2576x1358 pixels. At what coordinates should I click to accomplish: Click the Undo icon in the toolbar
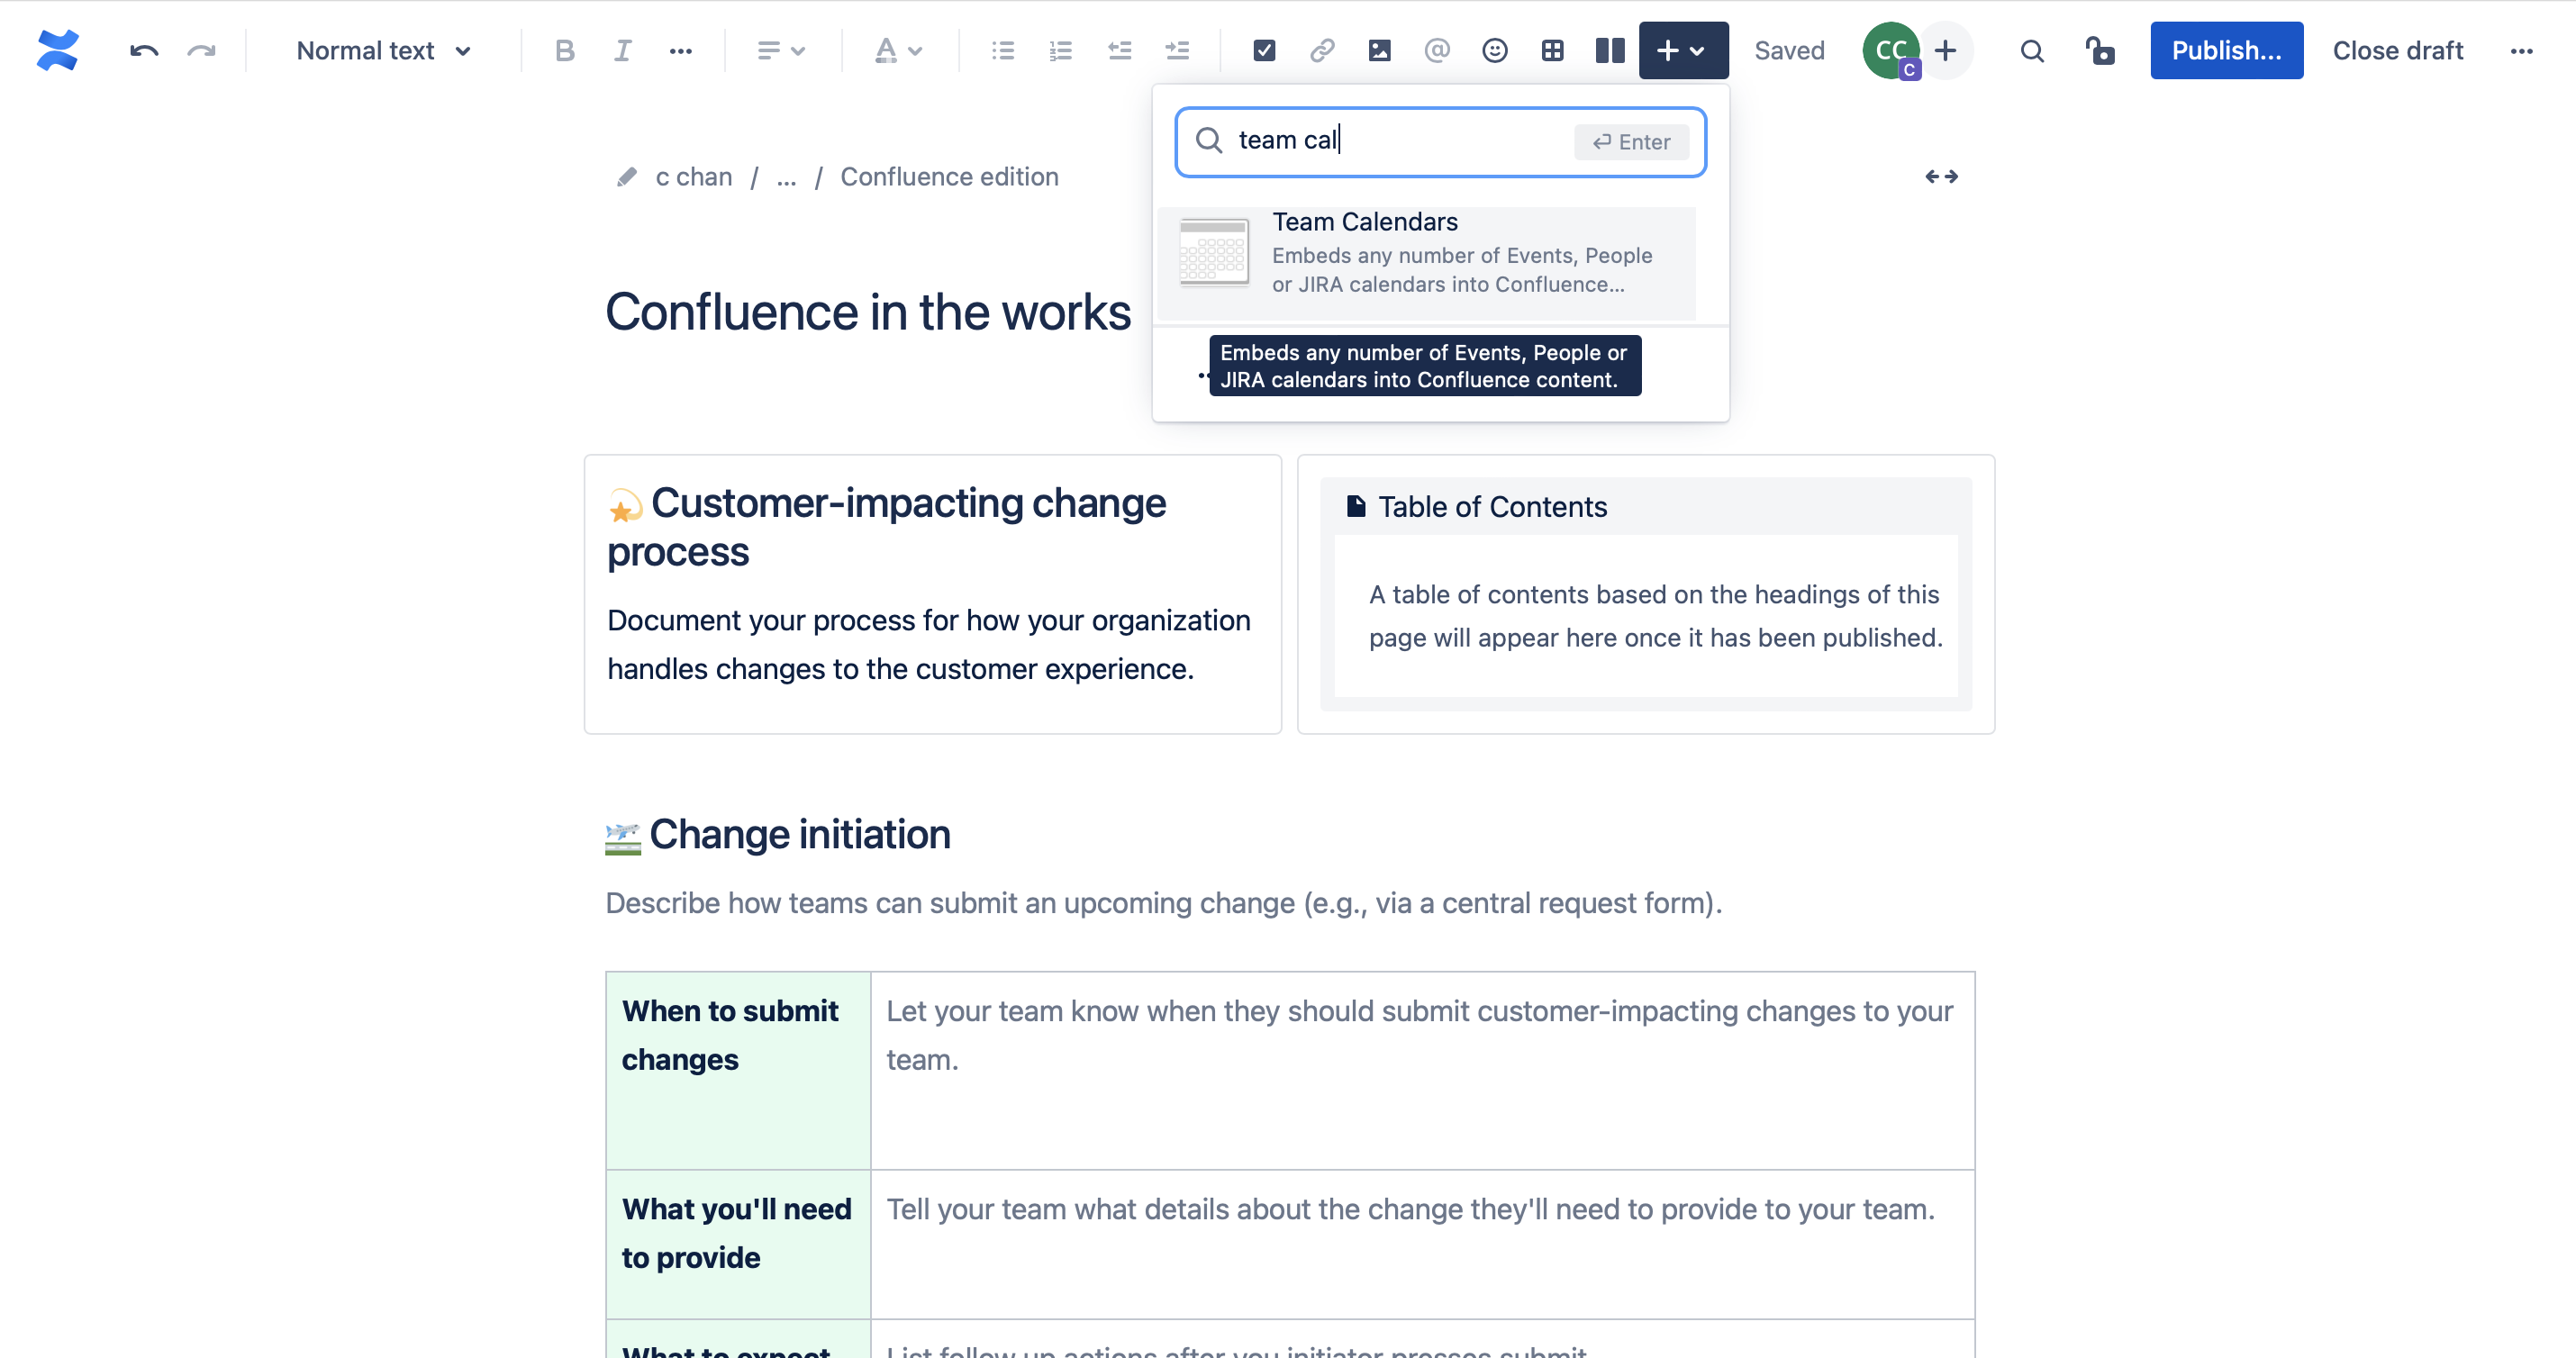[x=141, y=50]
